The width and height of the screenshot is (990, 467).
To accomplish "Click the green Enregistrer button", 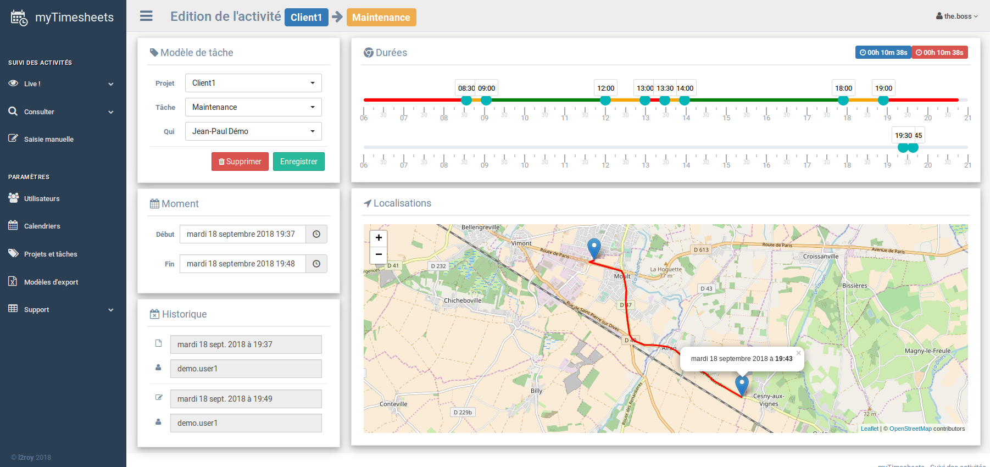I will (298, 162).
